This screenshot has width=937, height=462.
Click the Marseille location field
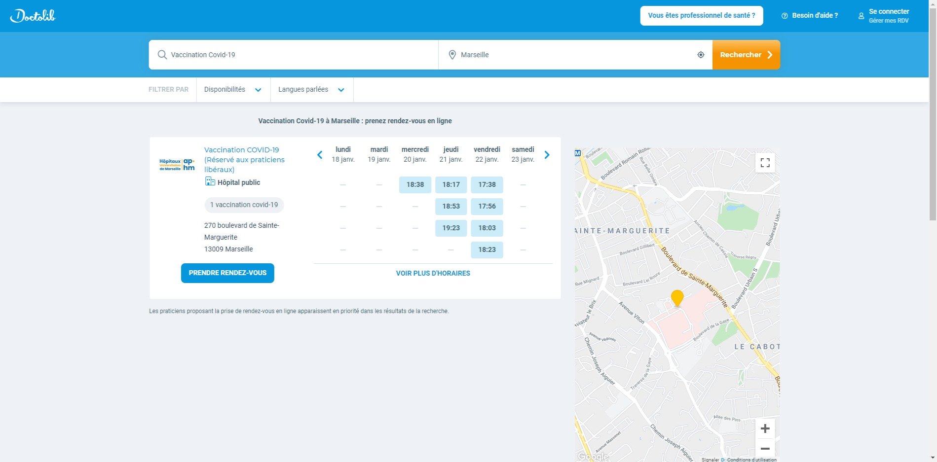coord(575,55)
